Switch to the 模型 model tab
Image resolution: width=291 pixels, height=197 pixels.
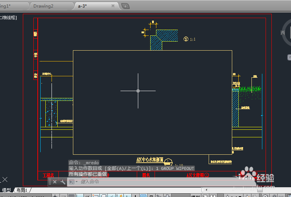7,190
